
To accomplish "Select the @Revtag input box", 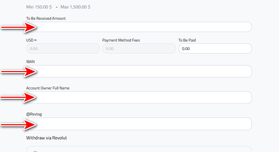I will pos(139,124).
